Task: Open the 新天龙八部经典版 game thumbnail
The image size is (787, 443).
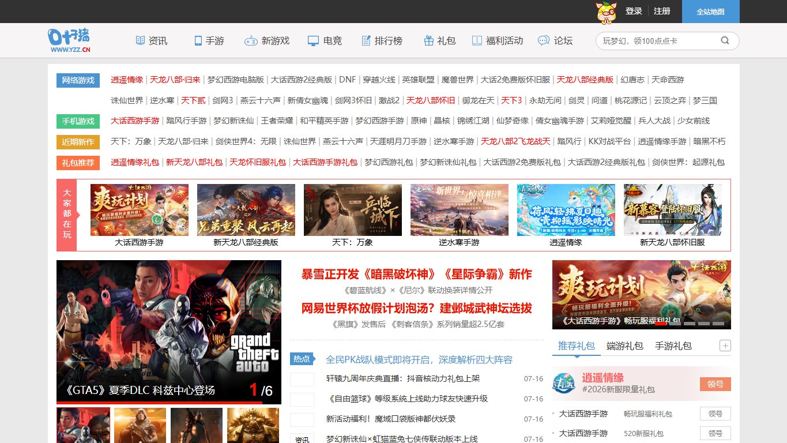Action: 246,210
